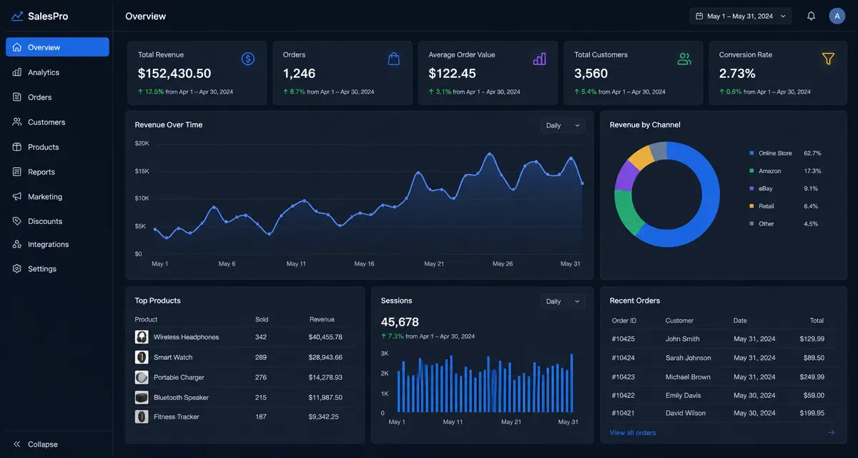Click the Other gray legend swatch
This screenshot has width=858, height=458.
[x=751, y=224]
